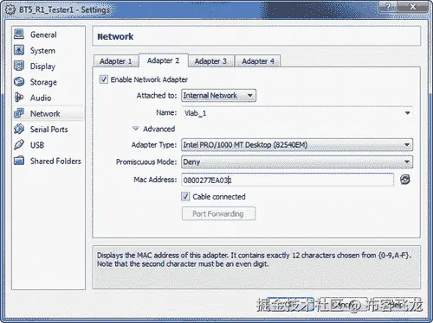Close the Settings dialog
433x323 pixels.
coord(413,7)
